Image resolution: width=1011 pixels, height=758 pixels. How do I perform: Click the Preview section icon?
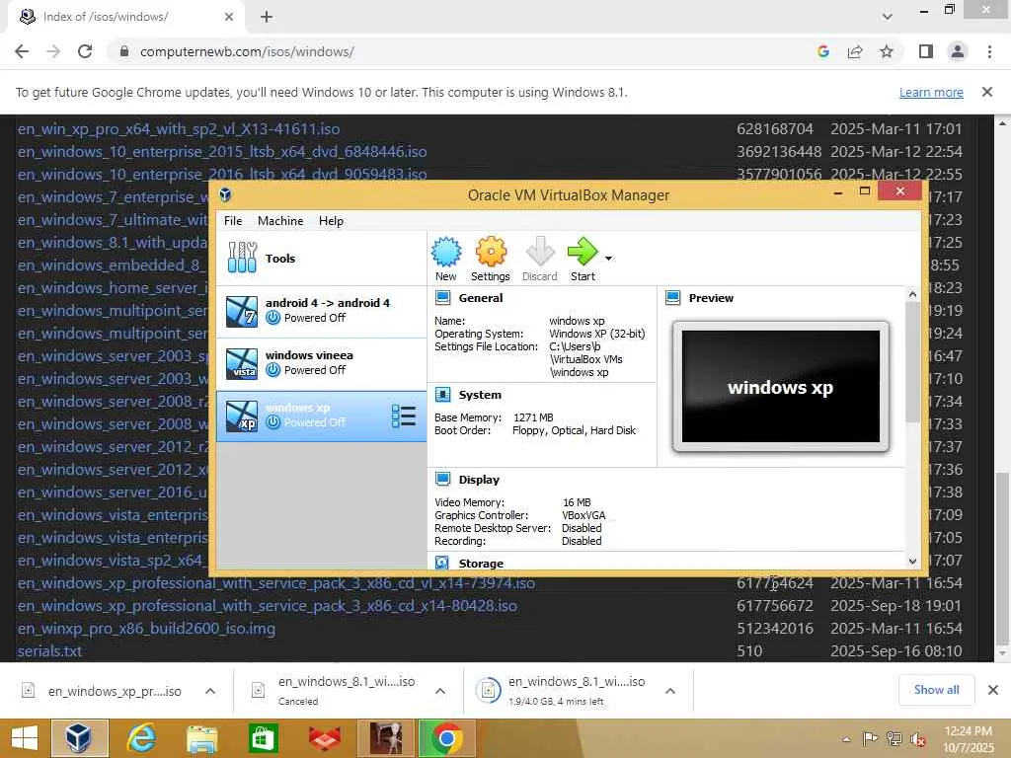tap(673, 298)
